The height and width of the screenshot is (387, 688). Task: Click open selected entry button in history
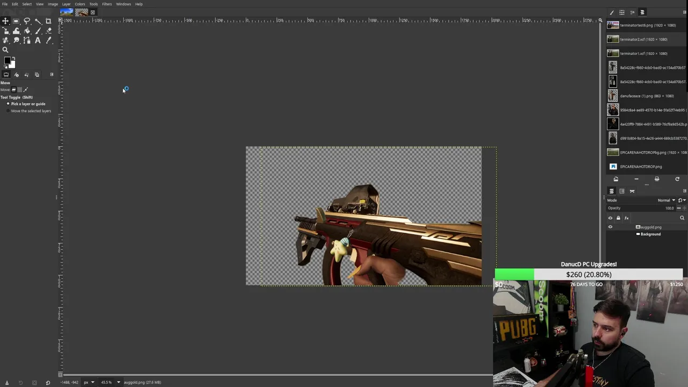point(616,179)
